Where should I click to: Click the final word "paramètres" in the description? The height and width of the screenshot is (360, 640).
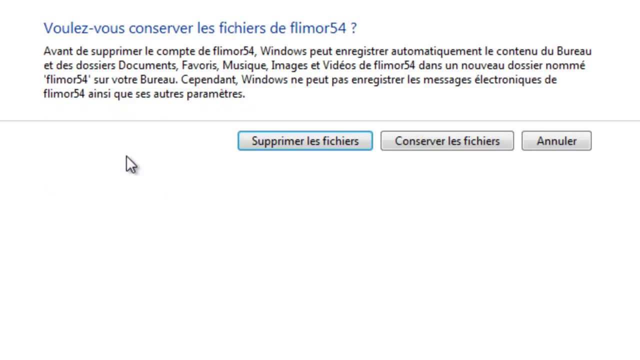215,94
